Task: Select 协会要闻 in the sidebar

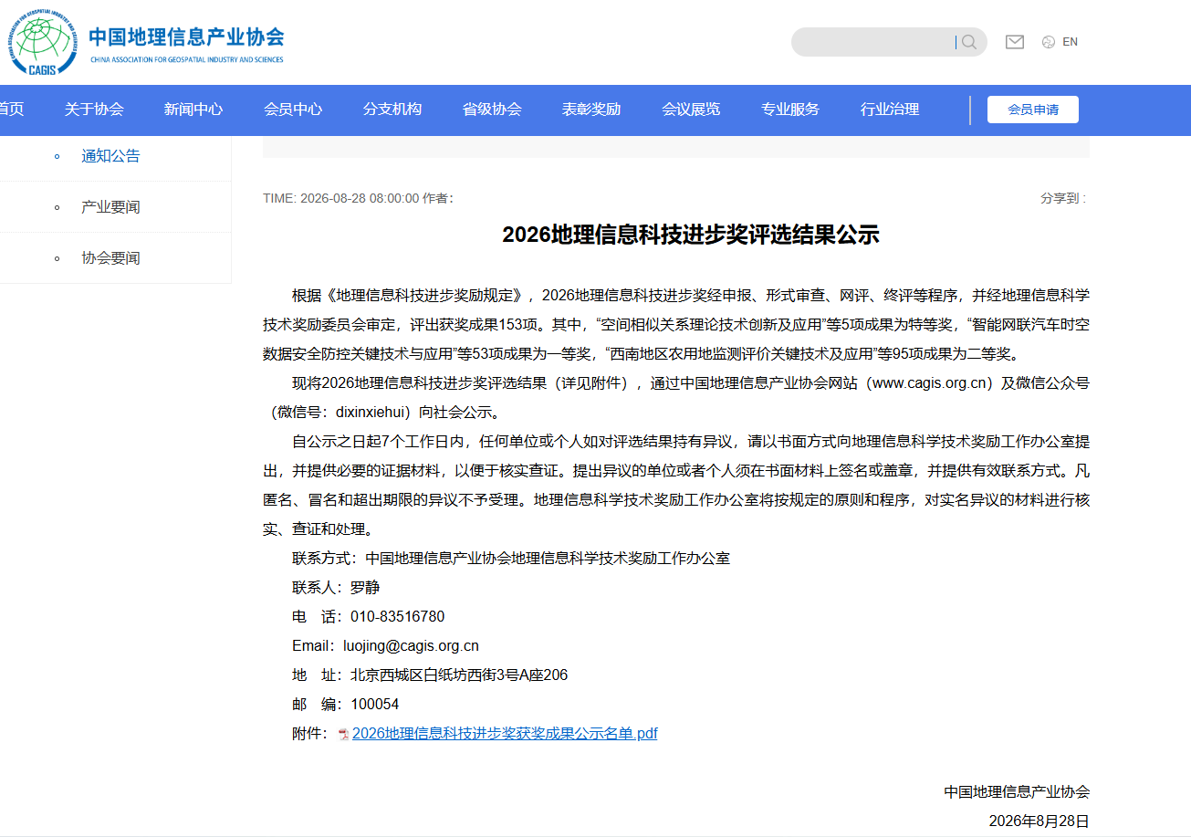Action: coord(110,258)
